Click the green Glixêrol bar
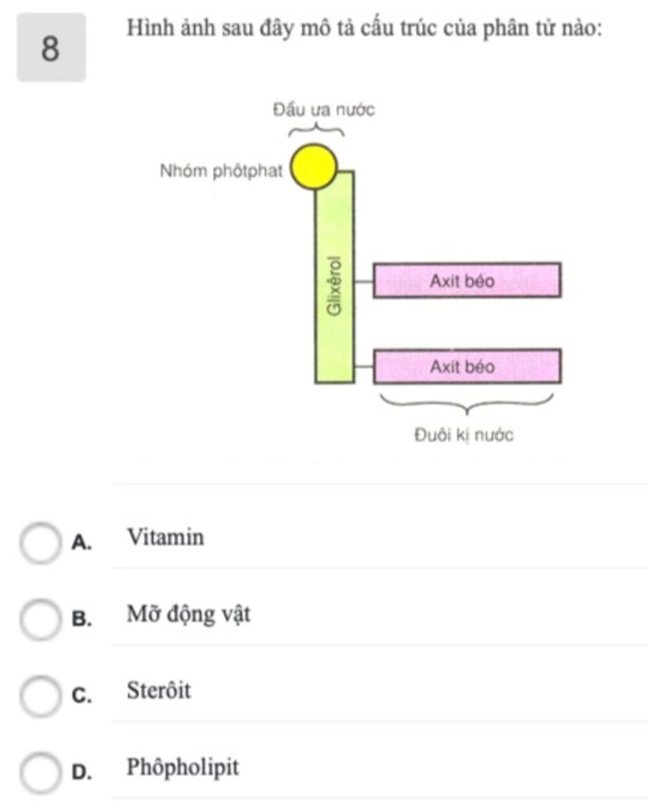Image resolution: width=648 pixels, height=807 pixels. (x=335, y=277)
